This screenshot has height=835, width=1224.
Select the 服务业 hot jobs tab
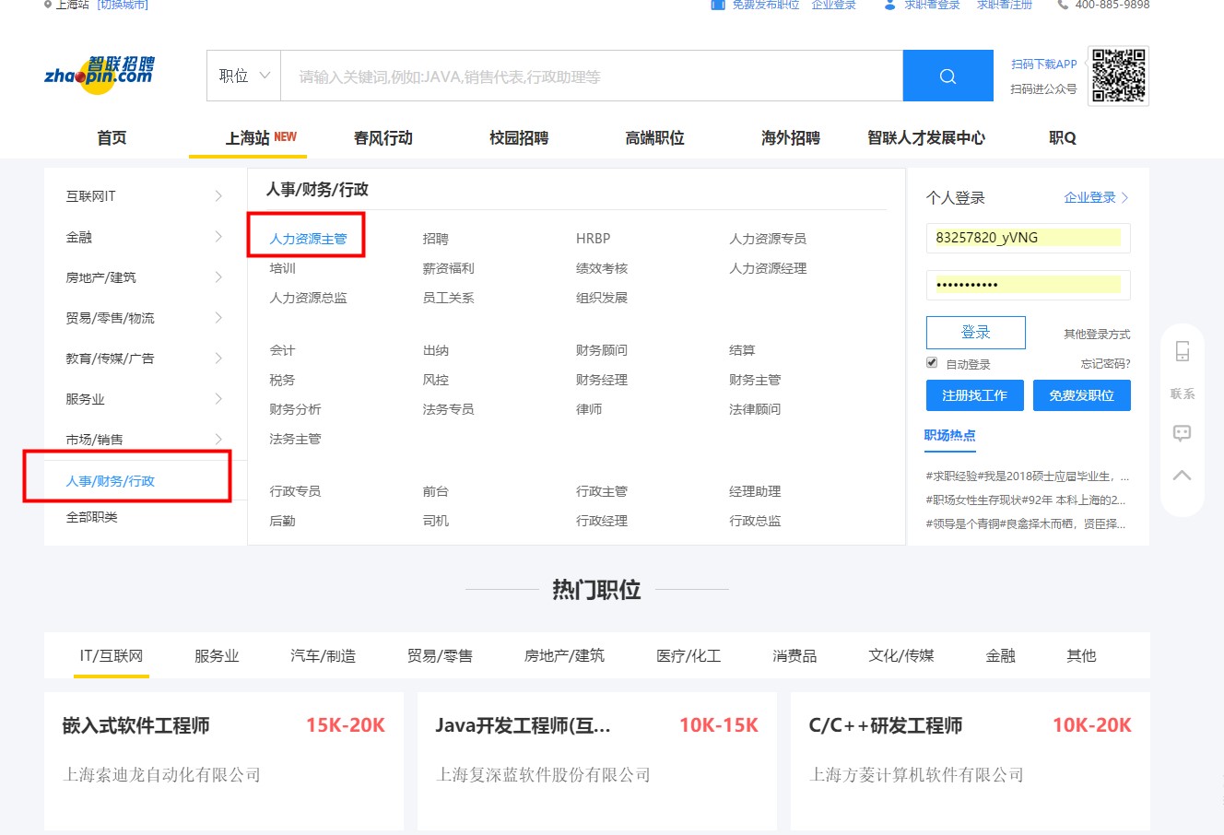[x=217, y=655]
